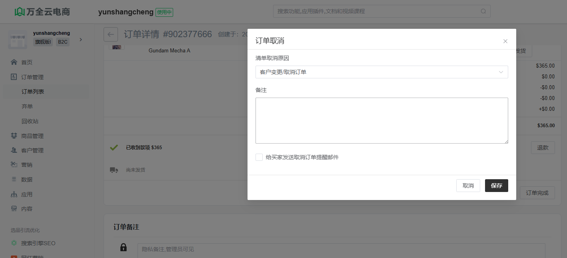The image size is (567, 258).
Task: Click the 取消 button in dialog
Action: (x=468, y=186)
